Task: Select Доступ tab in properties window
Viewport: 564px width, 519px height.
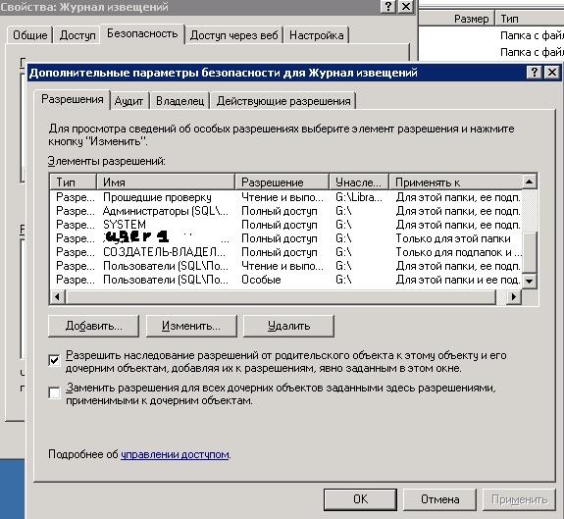Action: click(77, 35)
